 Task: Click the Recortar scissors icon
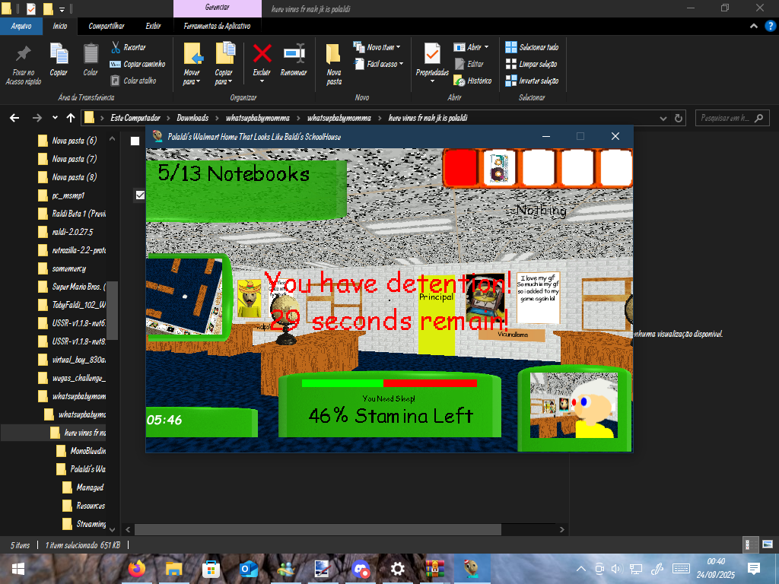116,47
